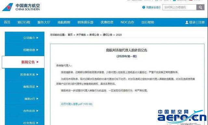This screenshot has height=125, width=208.
Task: Click the user icon beside 登录
Action: pos(187,22)
